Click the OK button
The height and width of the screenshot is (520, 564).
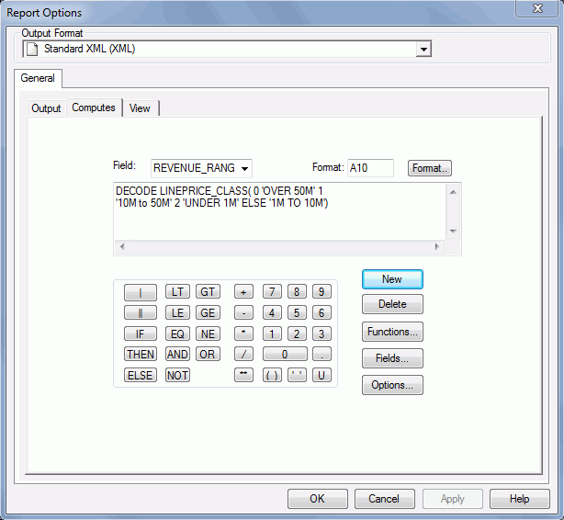318,499
